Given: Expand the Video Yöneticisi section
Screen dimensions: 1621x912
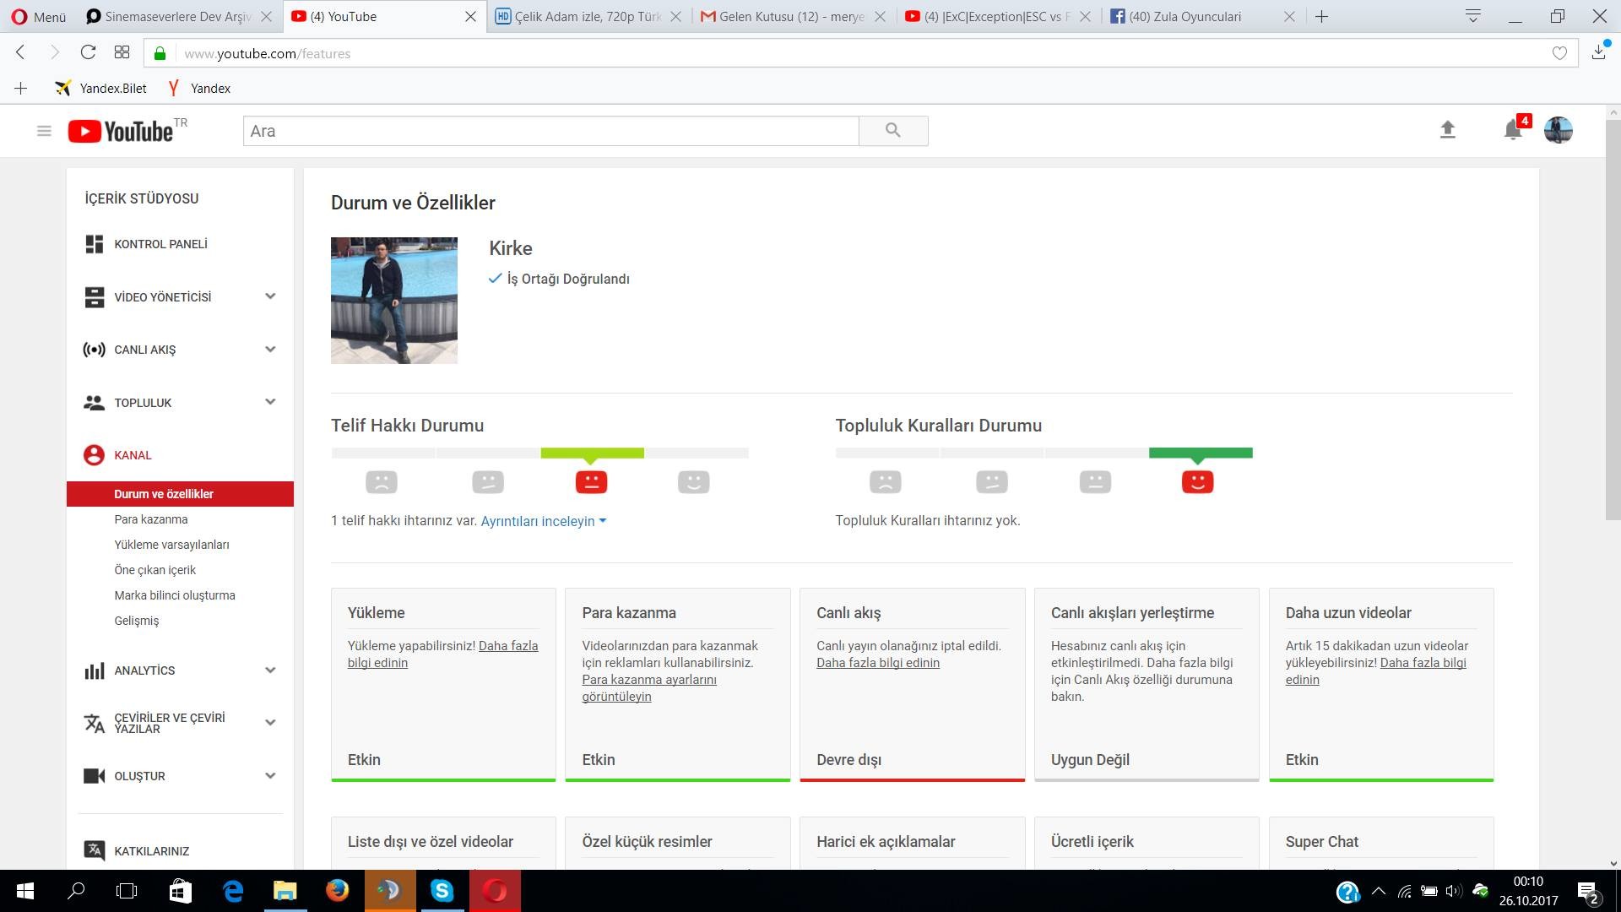Looking at the screenshot, I should coord(270,296).
